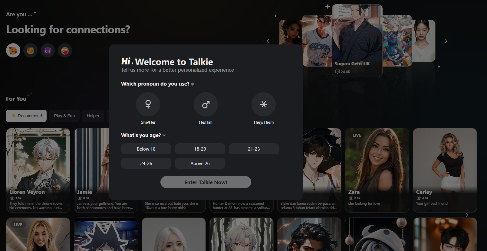
Task: Click the baseball player carousel image
Action: [317, 41]
